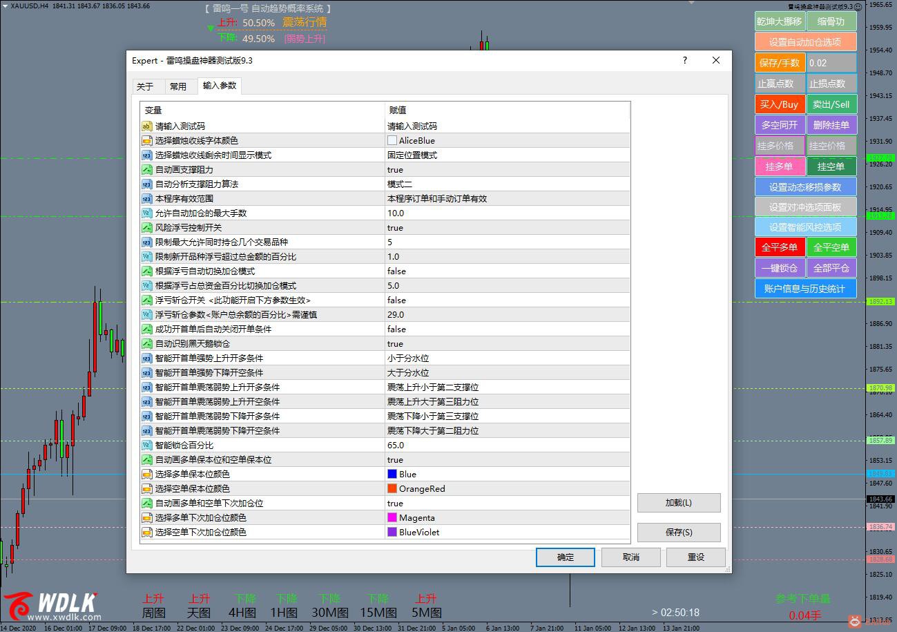Click the boolean icon beside 自动画多单保本位和空单保本位
Viewport: 897px width, 632px height.
[x=146, y=460]
